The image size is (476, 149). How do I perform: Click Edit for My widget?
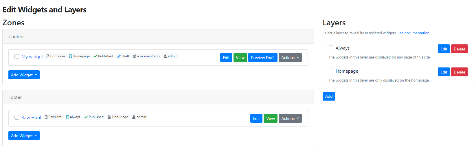(x=226, y=58)
